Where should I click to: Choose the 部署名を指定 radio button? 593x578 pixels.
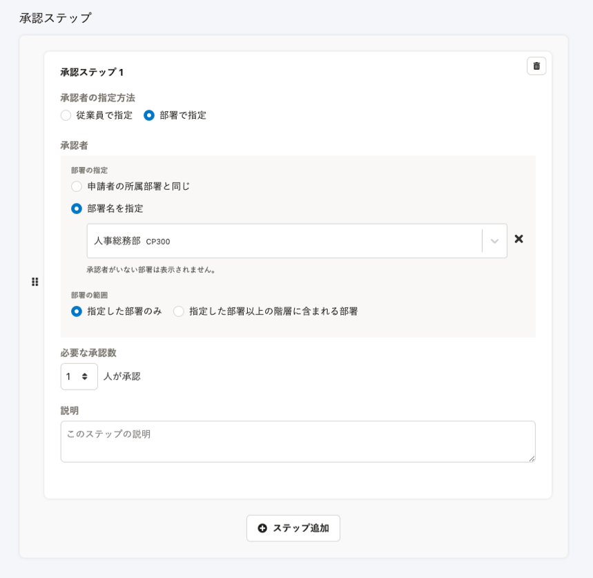click(x=77, y=209)
